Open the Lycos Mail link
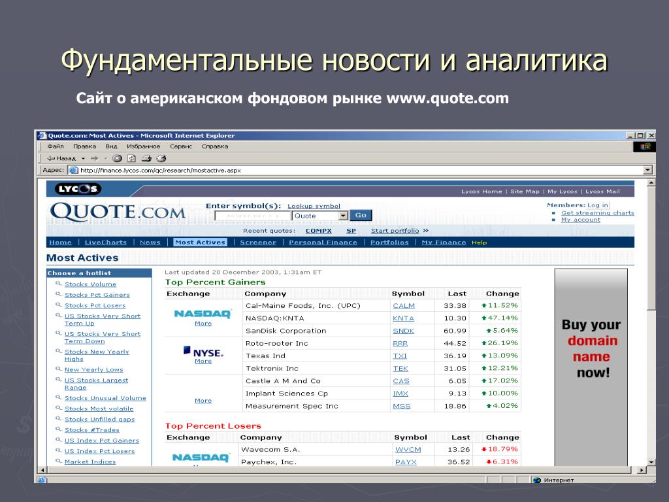 (602, 192)
